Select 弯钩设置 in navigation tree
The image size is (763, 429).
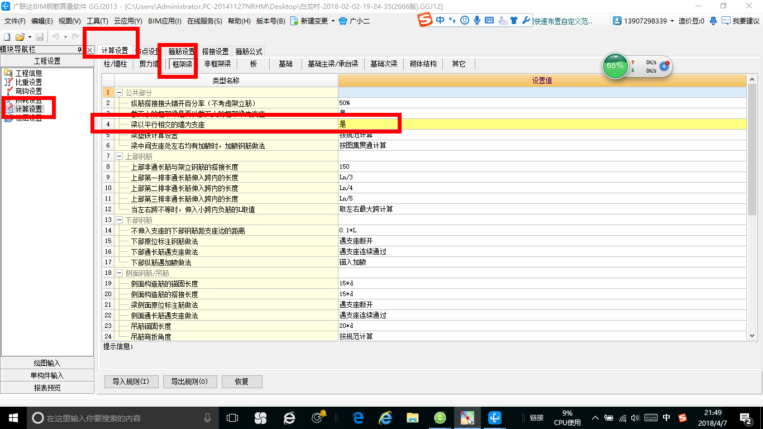[28, 91]
